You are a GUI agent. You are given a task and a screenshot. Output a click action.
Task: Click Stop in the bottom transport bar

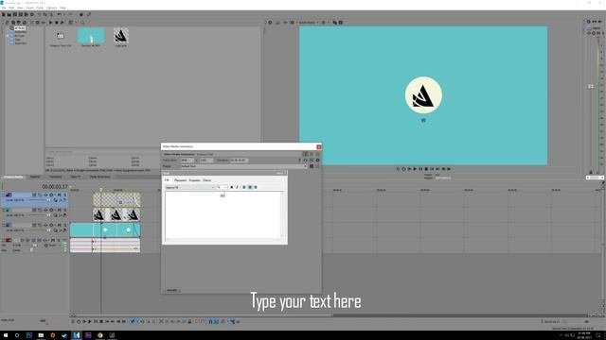pyautogui.click(x=101, y=321)
